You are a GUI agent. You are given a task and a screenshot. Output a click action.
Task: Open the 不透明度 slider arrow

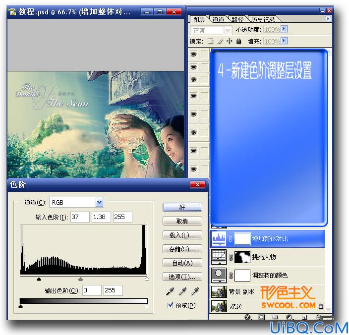click(x=284, y=29)
